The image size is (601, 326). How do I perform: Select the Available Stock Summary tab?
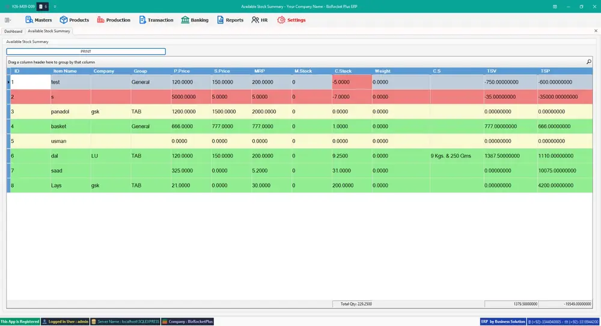click(x=49, y=31)
